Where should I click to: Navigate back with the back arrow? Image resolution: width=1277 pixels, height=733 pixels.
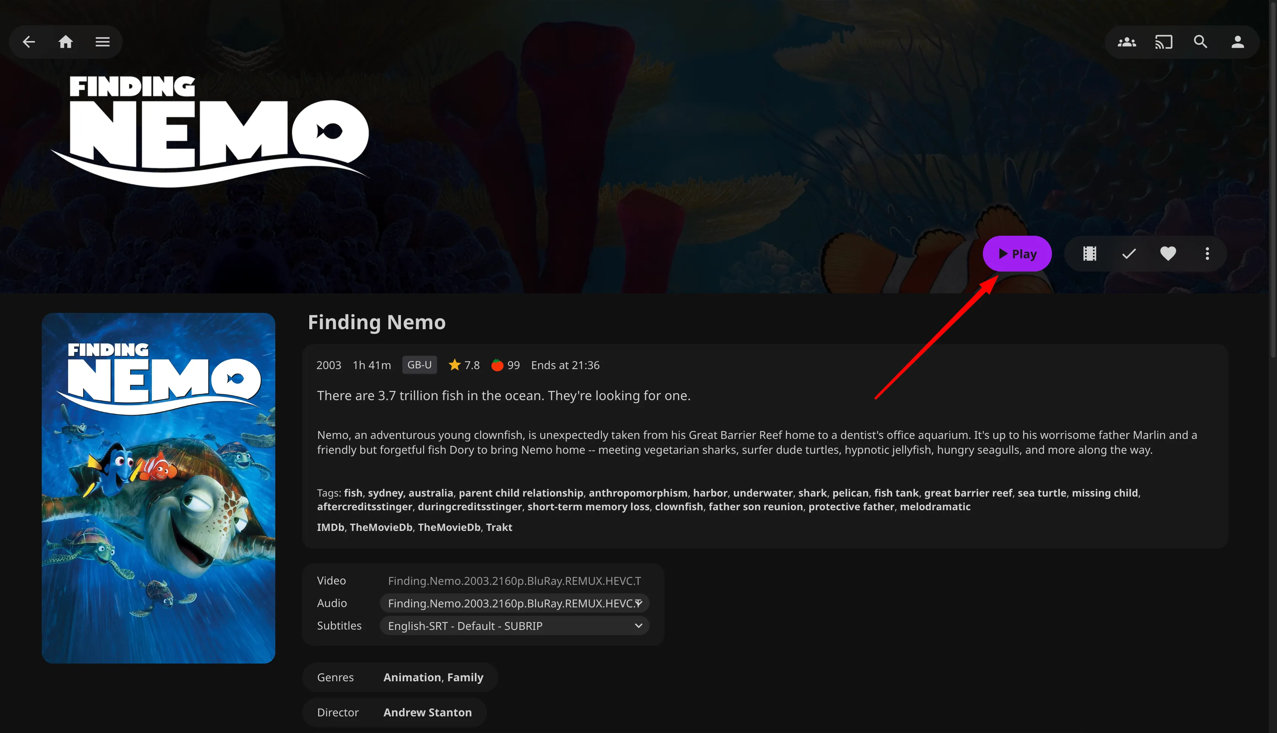coord(29,42)
